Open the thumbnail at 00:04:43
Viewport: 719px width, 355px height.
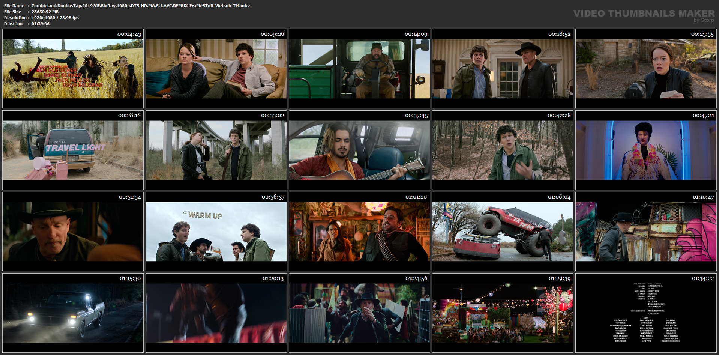(x=73, y=69)
